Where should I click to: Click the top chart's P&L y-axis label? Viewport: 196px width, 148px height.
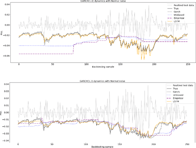(x=2, y=34)
